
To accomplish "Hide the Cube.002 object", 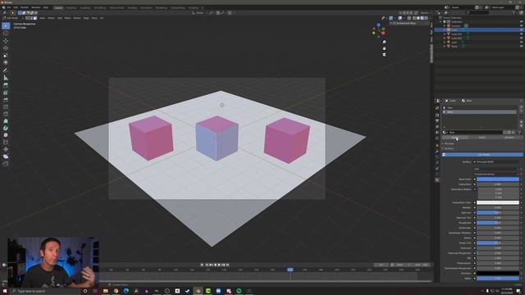I will point(521,39).
